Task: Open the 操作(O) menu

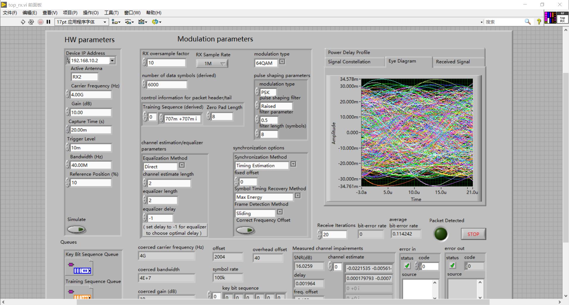Action: pos(91,13)
